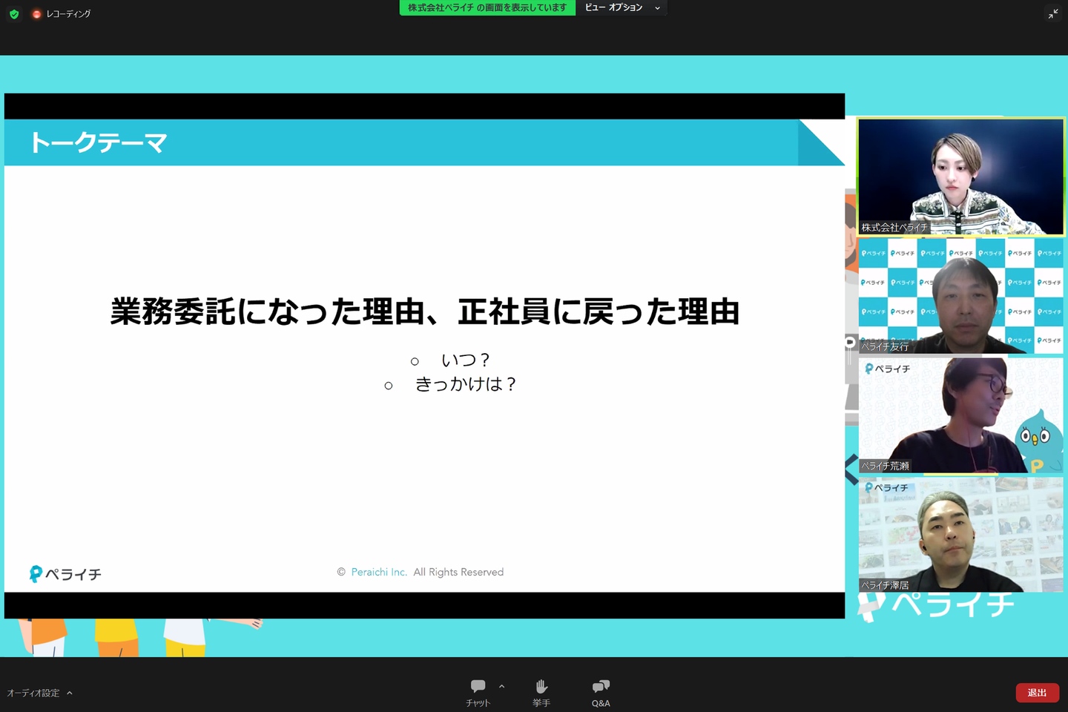1068x712 pixels.
Task: Click the レコーディング label
Action: (68, 14)
